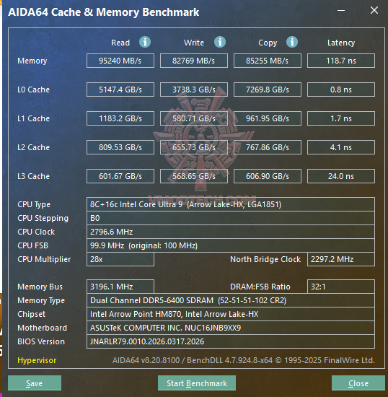Image resolution: width=388 pixels, height=397 pixels.
Task: Click the Close button at the bottom
Action: [x=358, y=383]
